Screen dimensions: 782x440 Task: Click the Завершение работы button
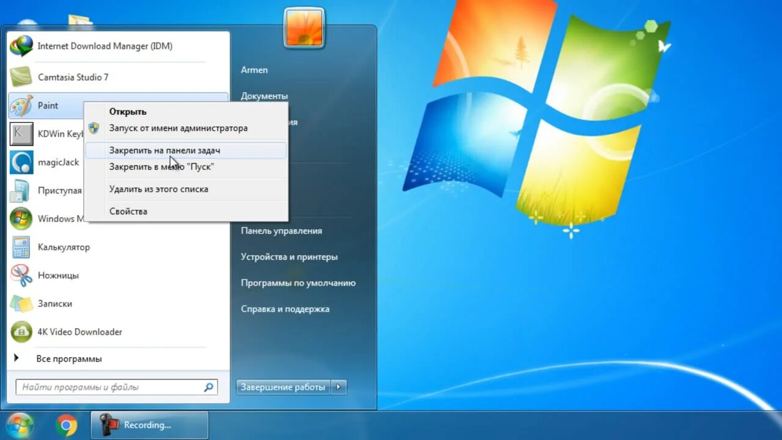pos(283,387)
